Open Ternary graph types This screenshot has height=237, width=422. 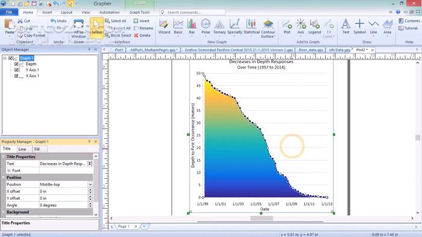click(219, 28)
